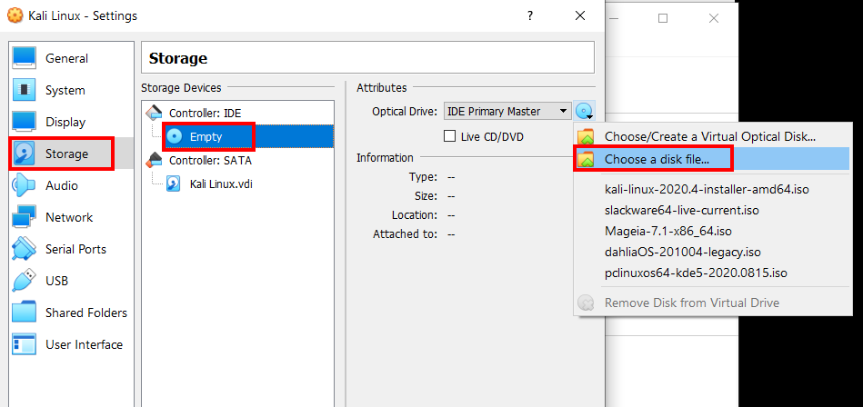The width and height of the screenshot is (863, 407).
Task: Close the Kali Linux Settings dialog
Action: [x=579, y=15]
